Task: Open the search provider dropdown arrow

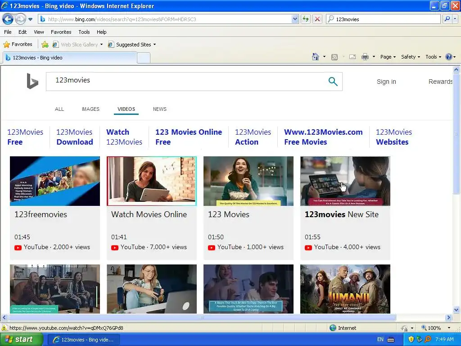Action: [455, 19]
